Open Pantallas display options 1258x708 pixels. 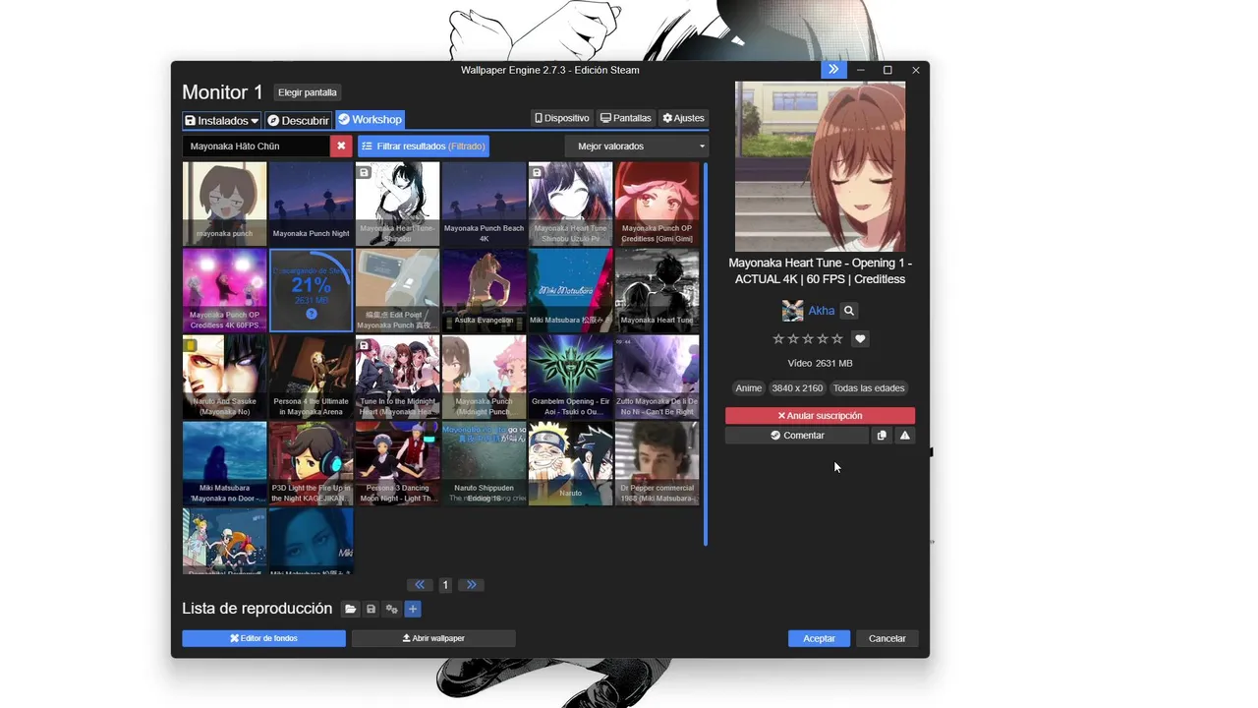point(626,118)
